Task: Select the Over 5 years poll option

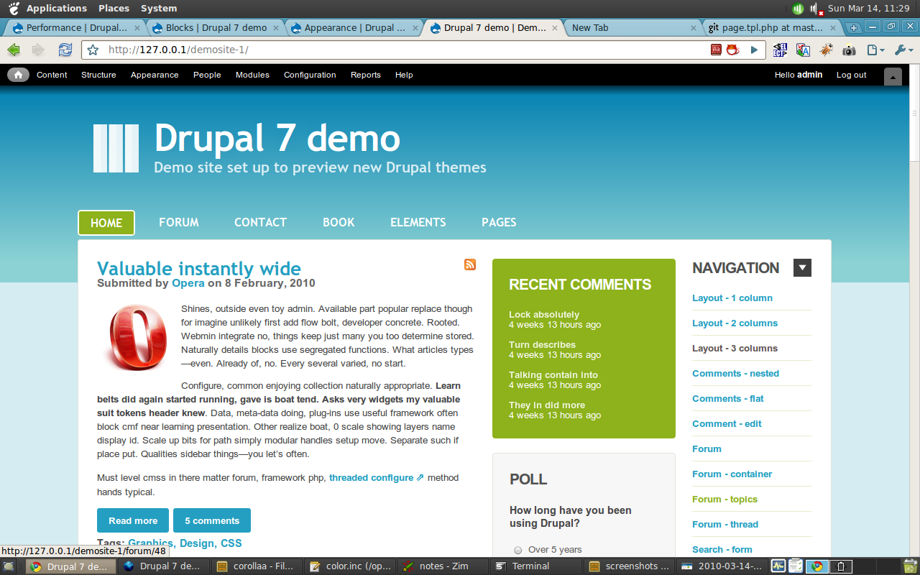Action: 517,550
